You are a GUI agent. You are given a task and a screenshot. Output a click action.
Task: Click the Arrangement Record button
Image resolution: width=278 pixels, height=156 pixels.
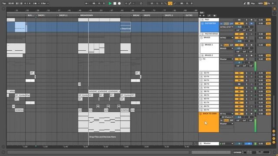119,3
